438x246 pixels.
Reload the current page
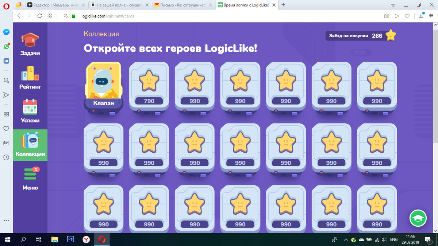(x=39, y=16)
